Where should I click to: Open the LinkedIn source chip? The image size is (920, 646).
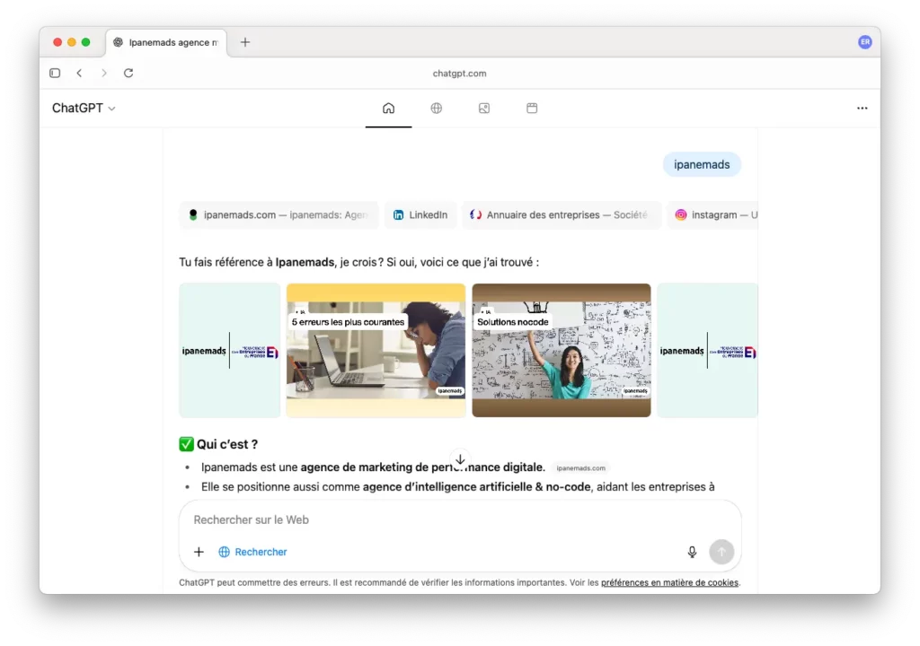[x=420, y=215]
